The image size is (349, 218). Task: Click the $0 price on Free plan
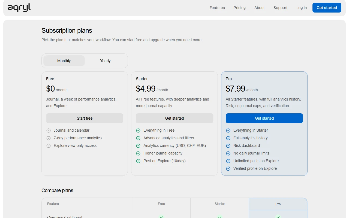pyautogui.click(x=50, y=89)
